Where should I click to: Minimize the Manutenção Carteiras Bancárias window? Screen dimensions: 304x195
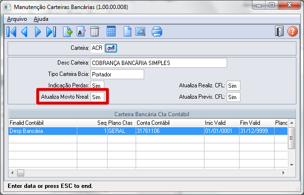[x=259, y=5]
